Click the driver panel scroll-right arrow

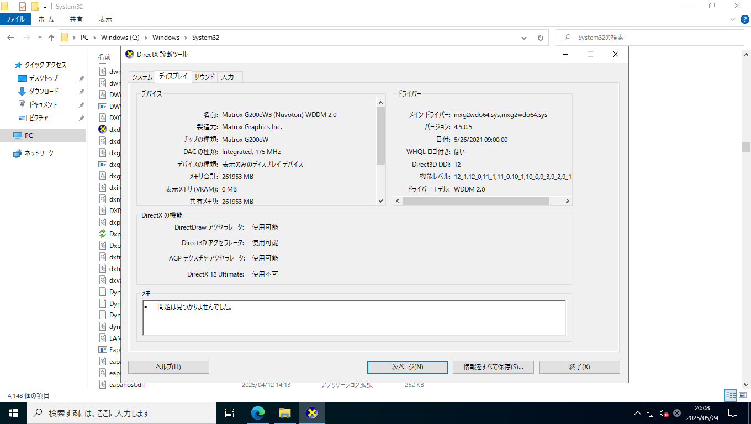(x=567, y=201)
